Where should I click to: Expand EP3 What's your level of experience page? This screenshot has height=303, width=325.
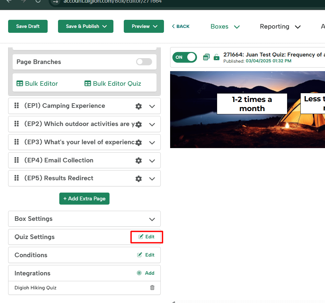pos(152,143)
